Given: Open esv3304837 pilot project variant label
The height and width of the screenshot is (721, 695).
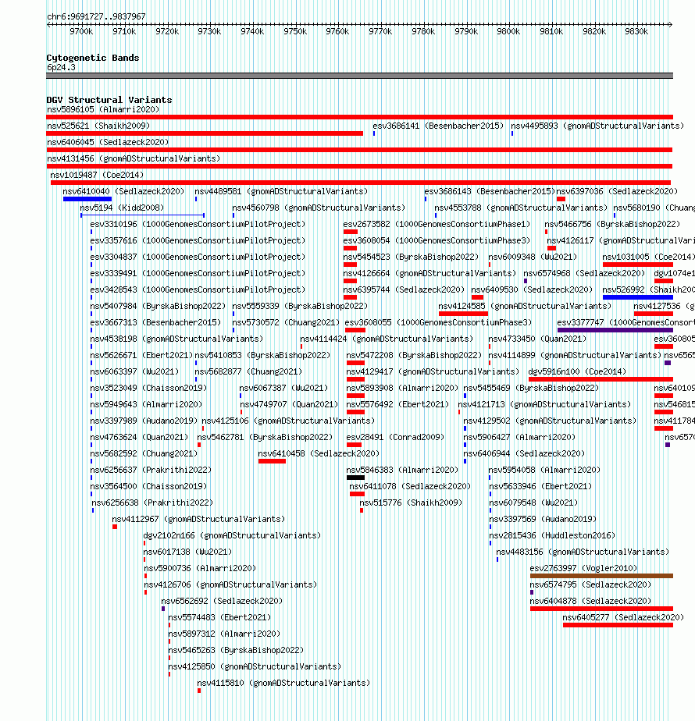Looking at the screenshot, I should tap(198, 257).
